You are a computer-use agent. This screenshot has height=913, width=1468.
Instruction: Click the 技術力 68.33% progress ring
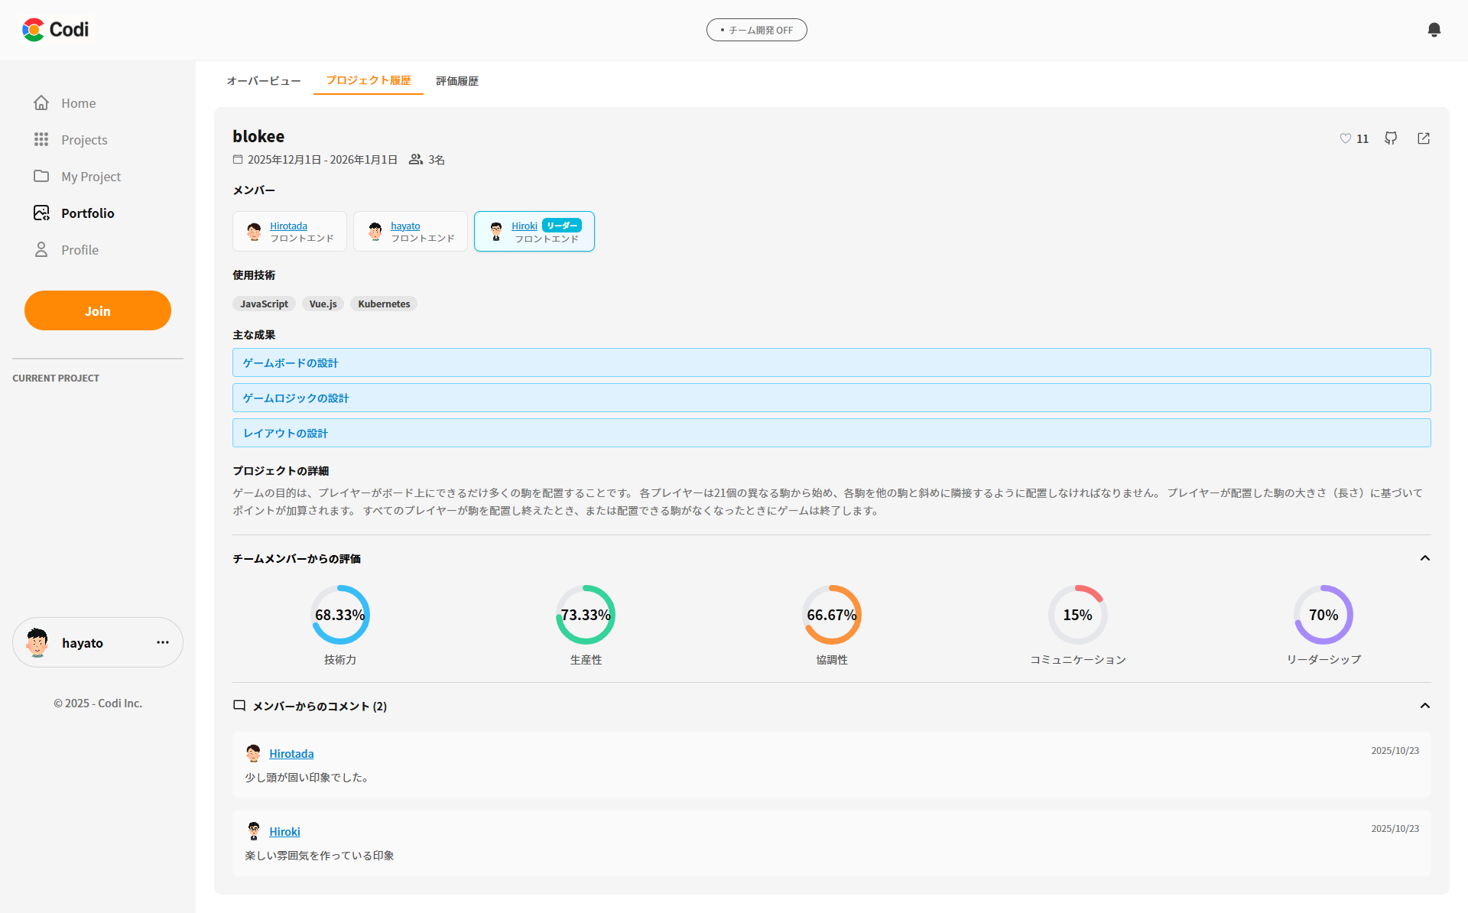tap(340, 615)
